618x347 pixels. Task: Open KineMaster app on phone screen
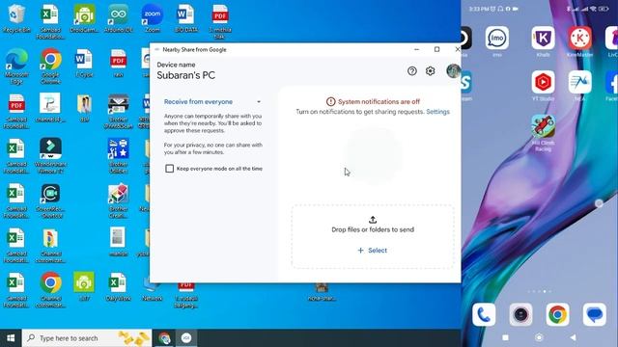[579, 41]
